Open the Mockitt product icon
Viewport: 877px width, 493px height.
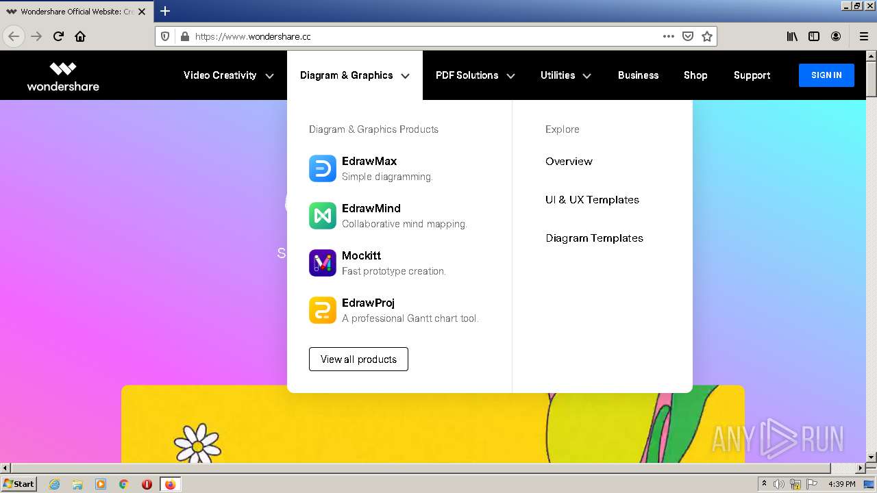pos(322,263)
